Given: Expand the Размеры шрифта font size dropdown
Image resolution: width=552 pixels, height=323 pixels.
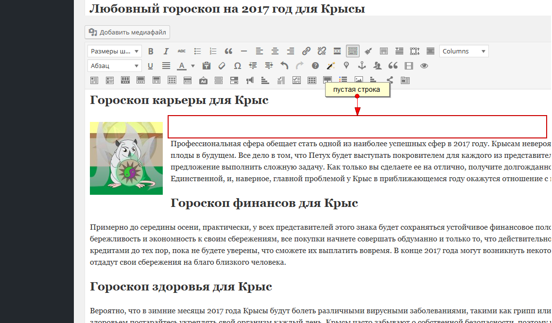Looking at the screenshot, I should tap(114, 51).
